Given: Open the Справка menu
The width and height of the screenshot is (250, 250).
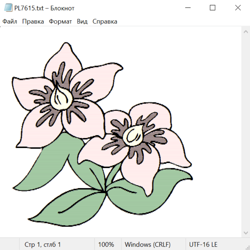Looking at the screenshot, I should click(105, 21).
